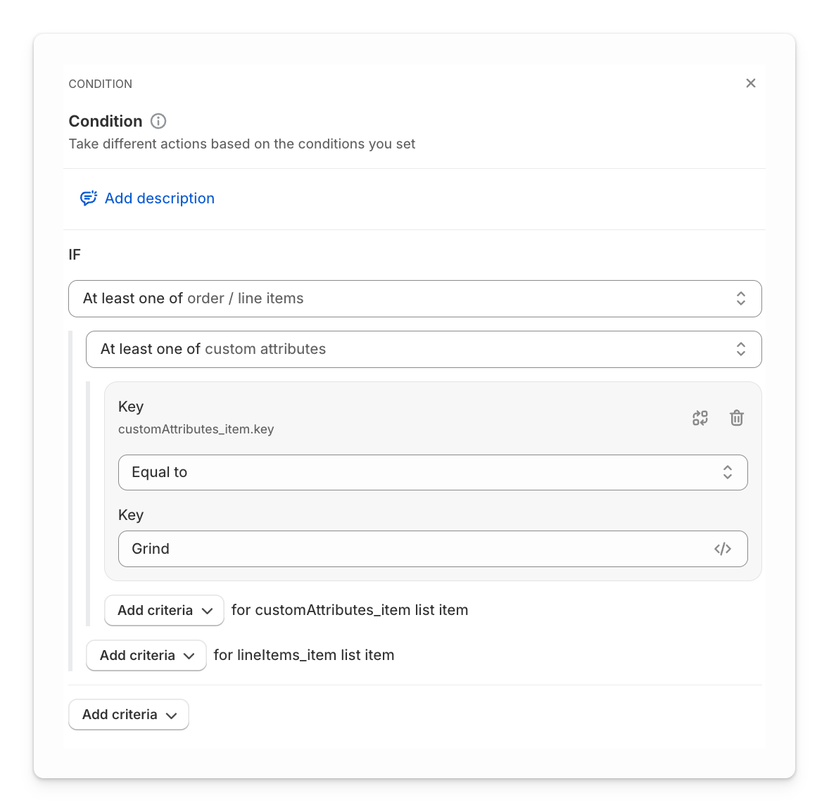
Task: Click the up-down chevron on the Equal to field
Action: click(728, 472)
